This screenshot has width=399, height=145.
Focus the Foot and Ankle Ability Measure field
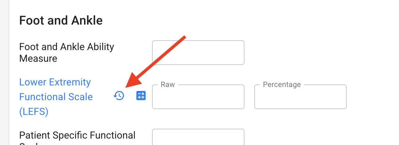point(198,53)
